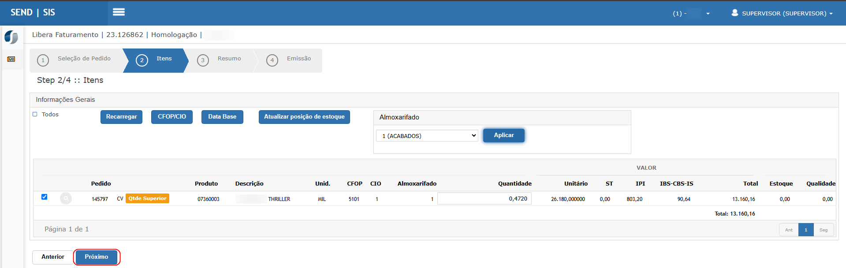Go to the Seleção de Pedido step

pos(84,59)
